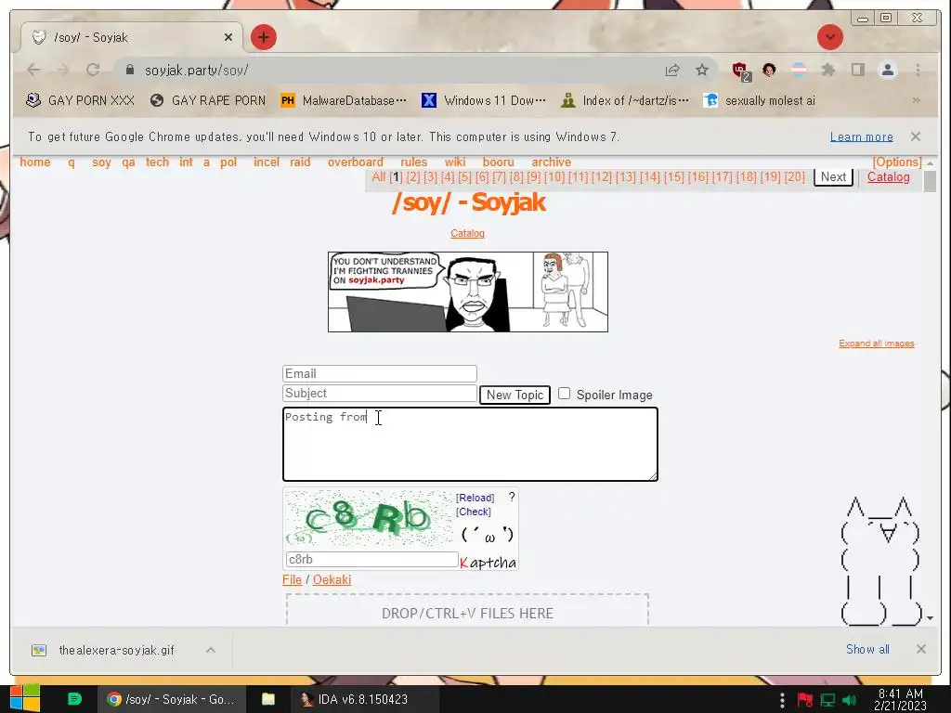Open the Windows 11 Dow... bookmark
The image size is (951, 713).
(x=484, y=100)
